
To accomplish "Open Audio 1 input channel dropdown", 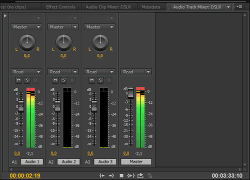I will coord(26,18).
